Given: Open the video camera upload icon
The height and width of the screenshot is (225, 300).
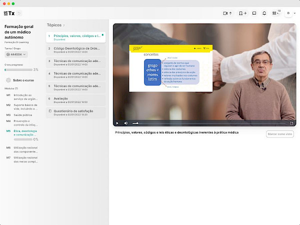Looking at the screenshot, I should point(227,13).
